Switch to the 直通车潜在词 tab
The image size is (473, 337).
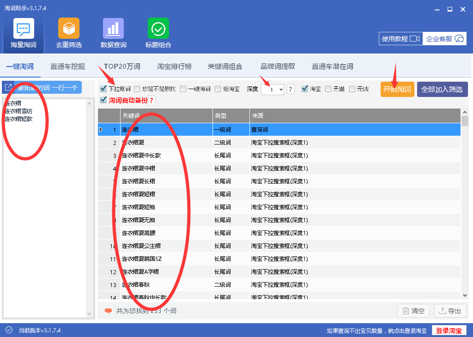[x=333, y=66]
